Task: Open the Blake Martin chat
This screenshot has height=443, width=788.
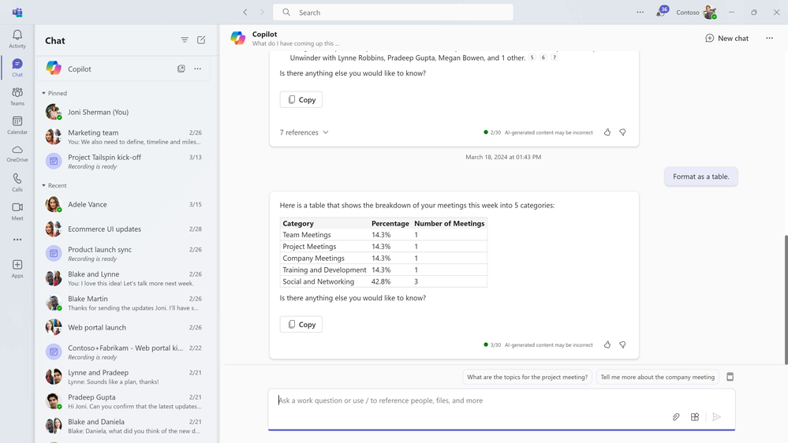Action: click(x=124, y=303)
